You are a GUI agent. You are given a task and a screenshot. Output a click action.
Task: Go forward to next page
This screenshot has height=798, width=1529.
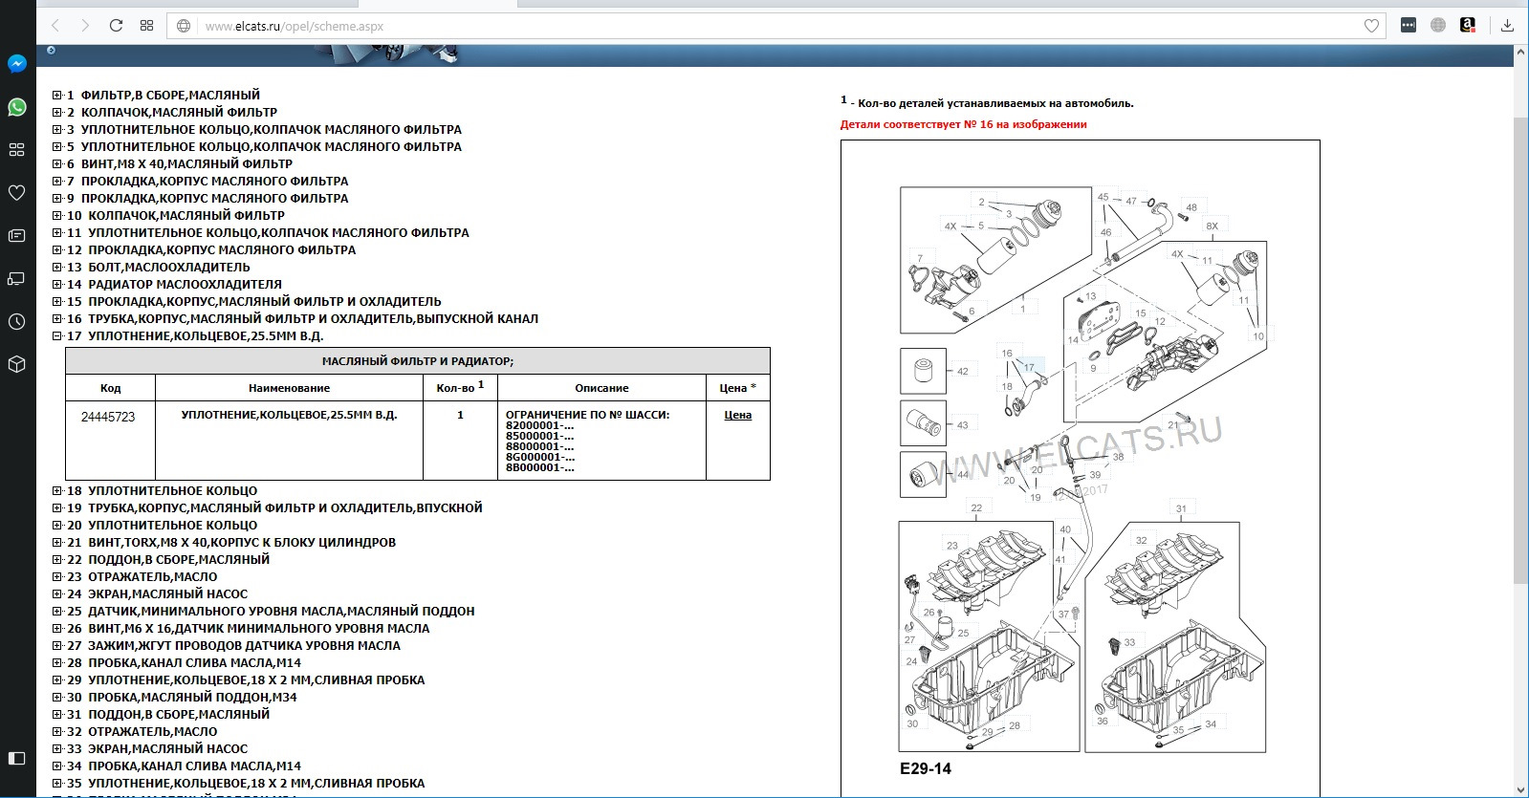click(85, 26)
